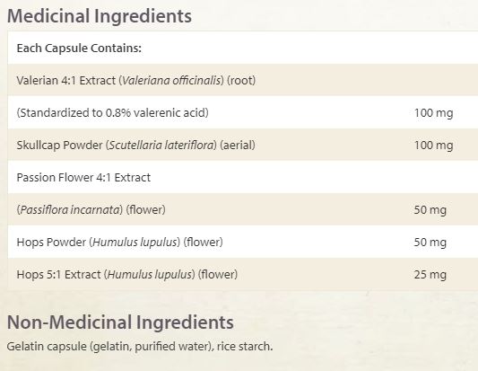Select Passiflora incarnata flower text
Viewport: 478px width, 371px height.
[x=91, y=210]
